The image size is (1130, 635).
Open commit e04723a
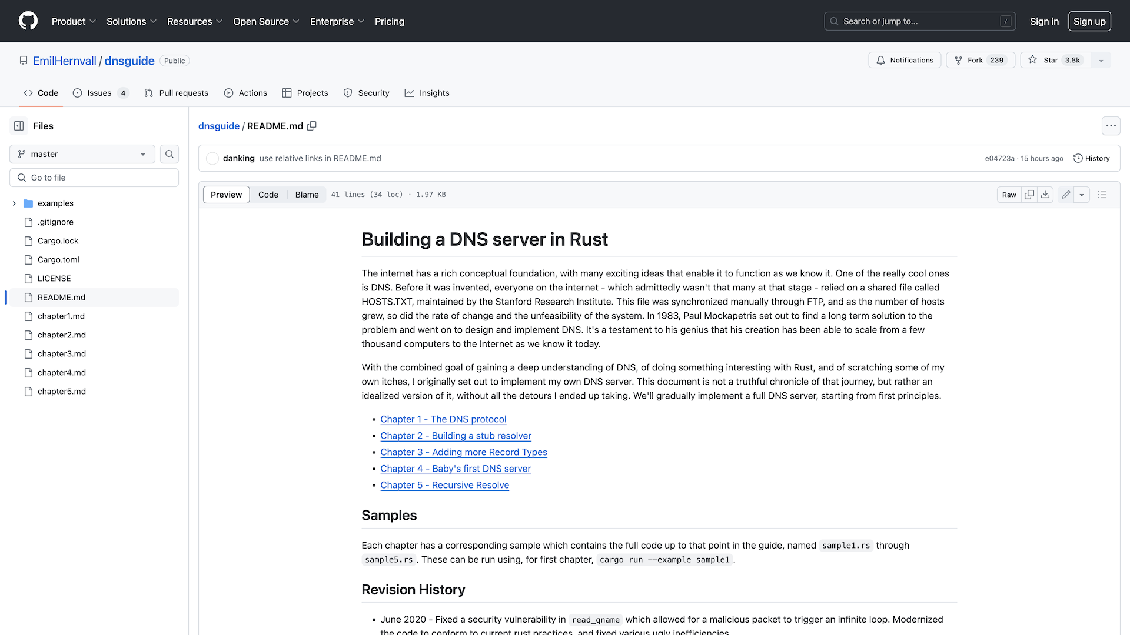(999, 158)
